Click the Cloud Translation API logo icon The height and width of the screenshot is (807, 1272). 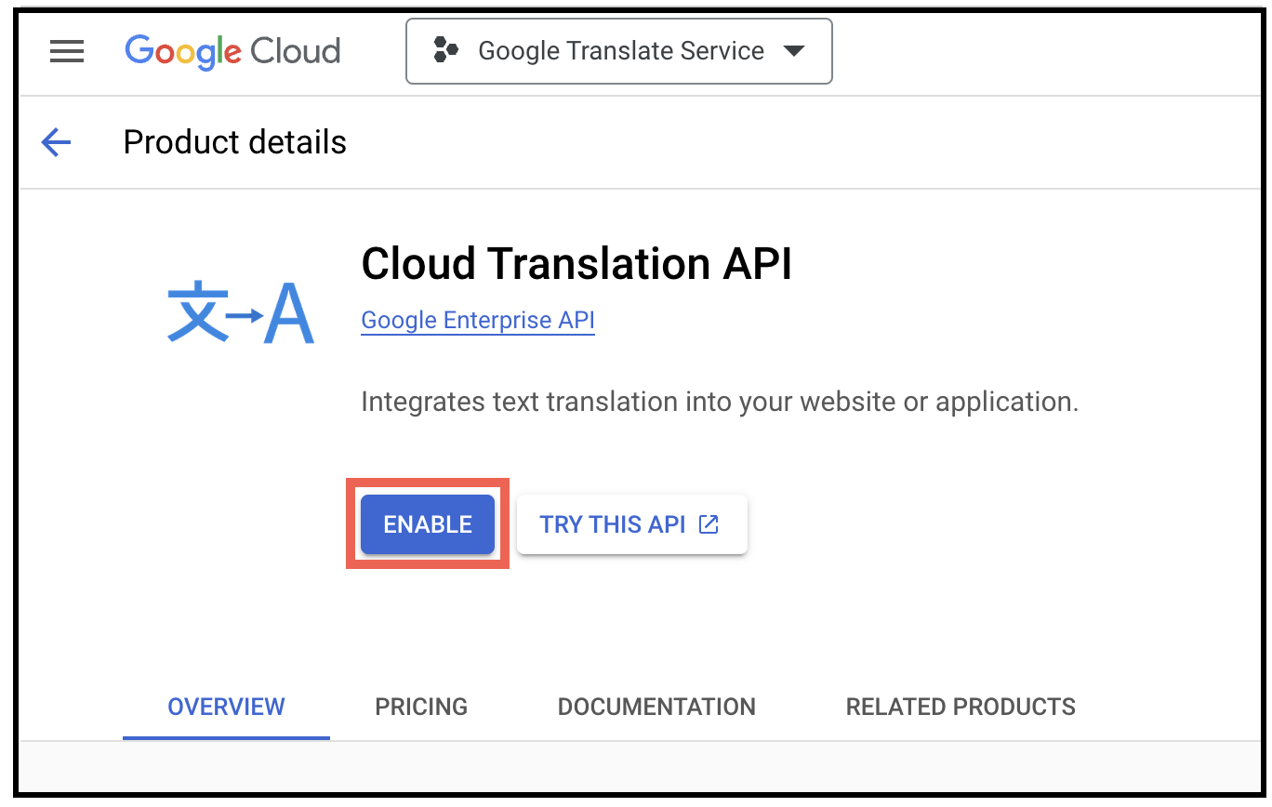tap(241, 312)
